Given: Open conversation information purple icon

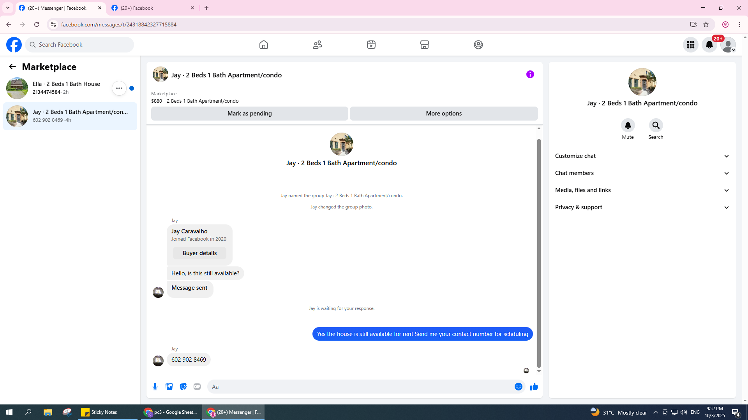Looking at the screenshot, I should pyautogui.click(x=530, y=74).
